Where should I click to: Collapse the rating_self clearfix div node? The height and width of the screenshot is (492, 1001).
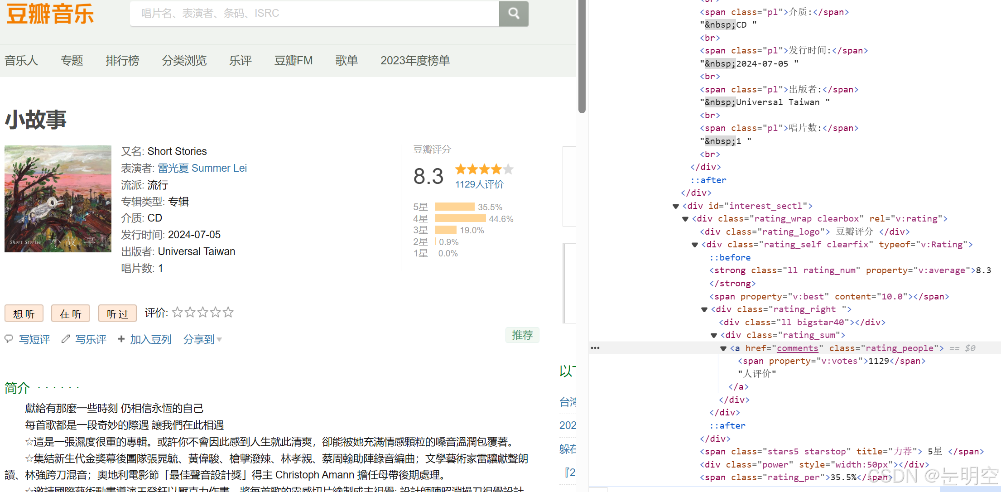click(694, 245)
